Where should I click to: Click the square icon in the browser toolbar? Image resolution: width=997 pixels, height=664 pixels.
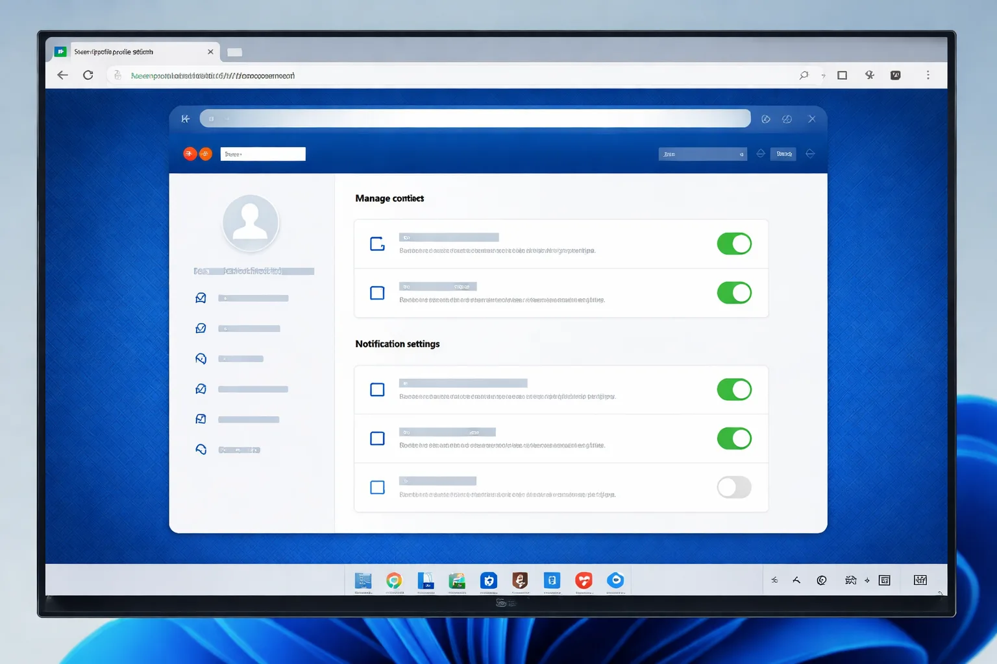(x=842, y=75)
